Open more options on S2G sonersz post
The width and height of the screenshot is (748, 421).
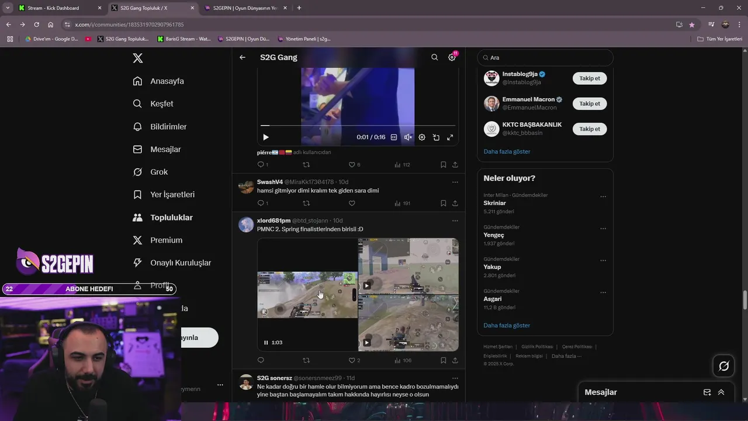(x=455, y=378)
